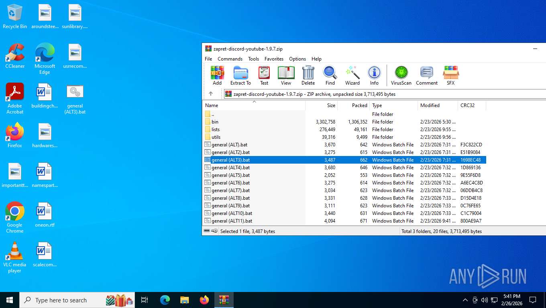Screen dimensions: 546x308
Task: Click the taskbar search box
Action: (77, 300)
